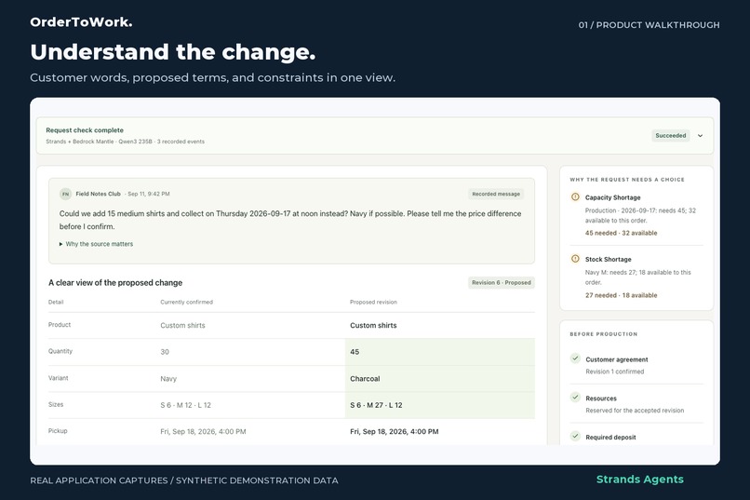Click the Variant row label

tap(58, 378)
